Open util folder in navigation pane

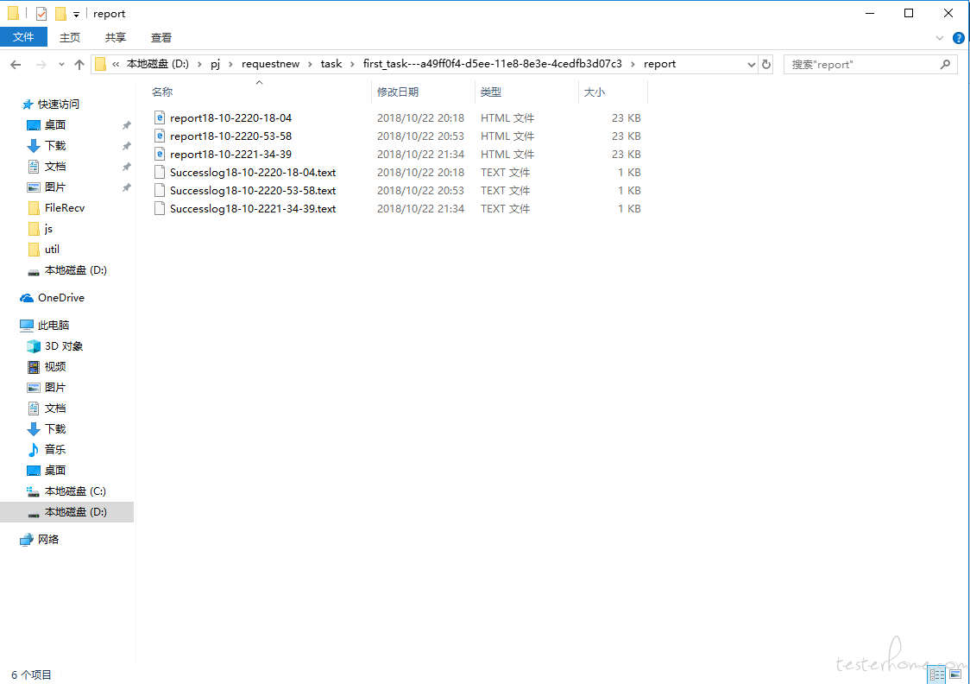pyautogui.click(x=52, y=250)
